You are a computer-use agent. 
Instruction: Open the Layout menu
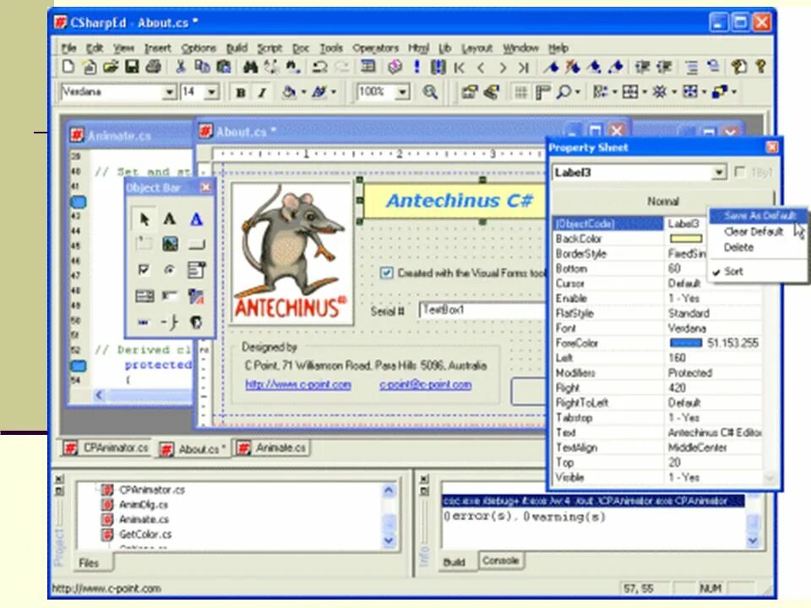pyautogui.click(x=476, y=48)
